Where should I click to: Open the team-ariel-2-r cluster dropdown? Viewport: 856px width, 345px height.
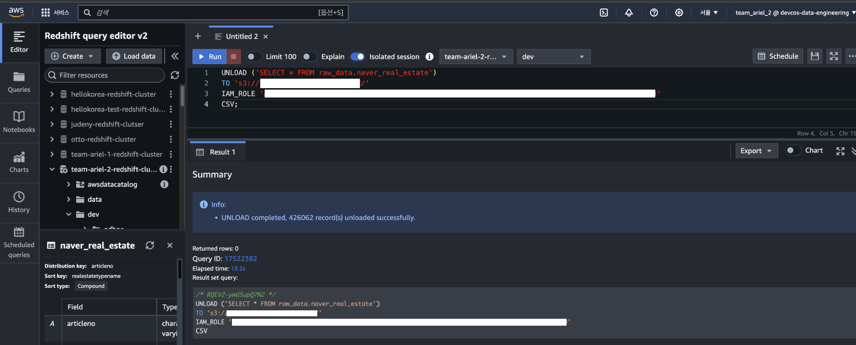pos(476,56)
